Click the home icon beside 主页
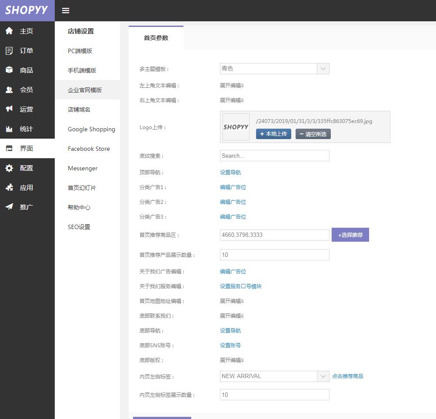 (9, 31)
